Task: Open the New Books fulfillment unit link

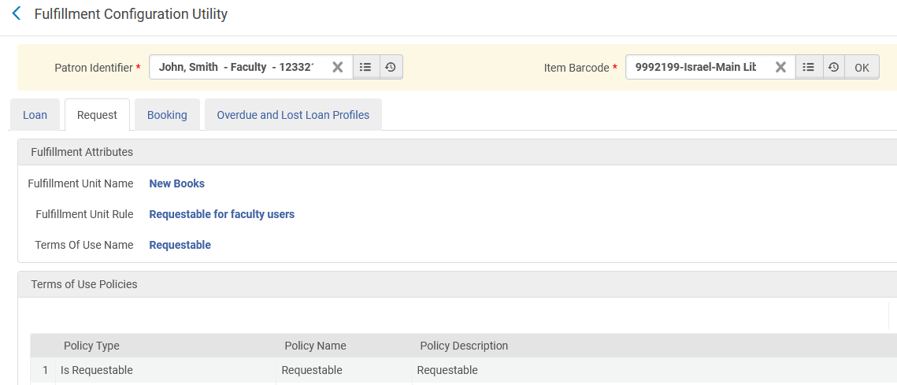Action: point(176,183)
